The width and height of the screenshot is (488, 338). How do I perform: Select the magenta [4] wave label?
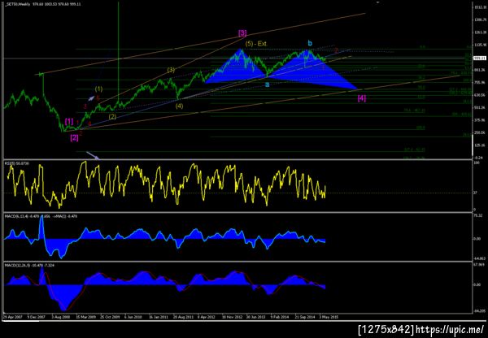[362, 98]
